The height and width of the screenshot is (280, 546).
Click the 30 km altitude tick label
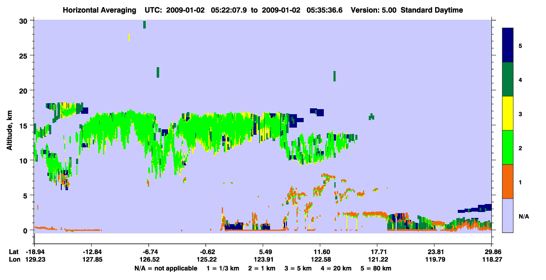[x=24, y=21]
